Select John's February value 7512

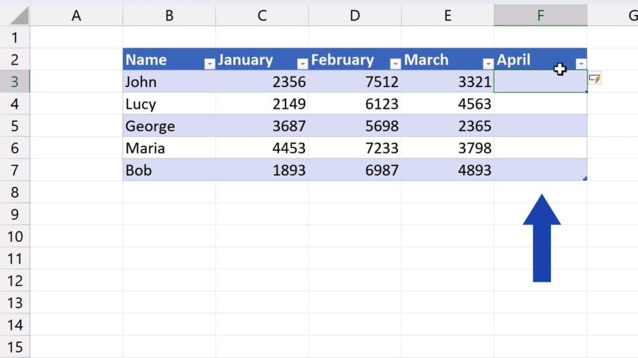[355, 81]
